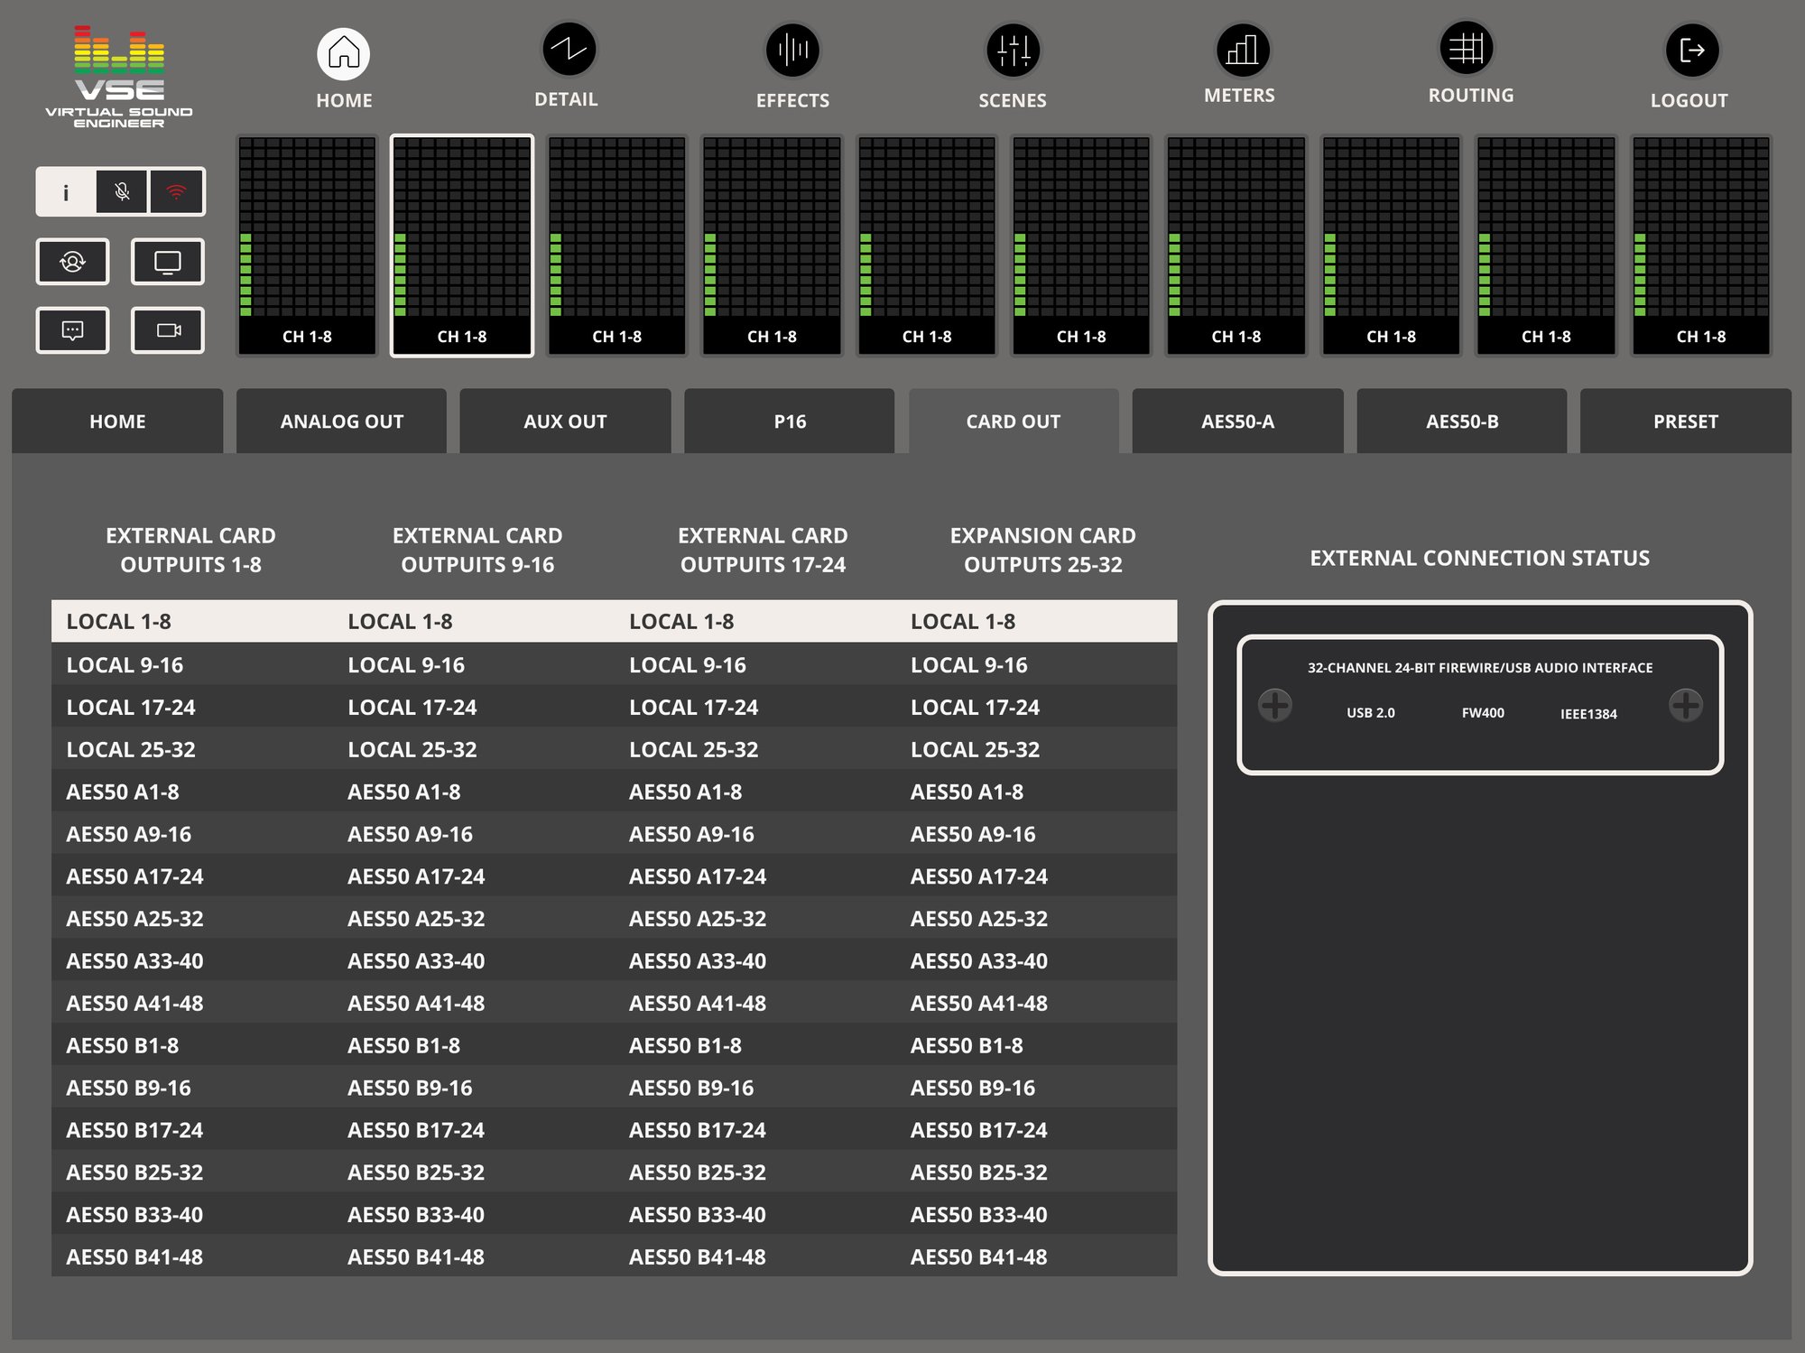Go to Scenes via the faders icon

(x=1013, y=51)
